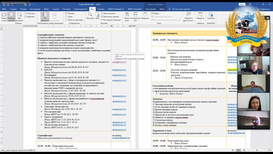Select vertical page movement (По вертикали)
This screenshot has height=154, width=273.
(x=45, y=17)
